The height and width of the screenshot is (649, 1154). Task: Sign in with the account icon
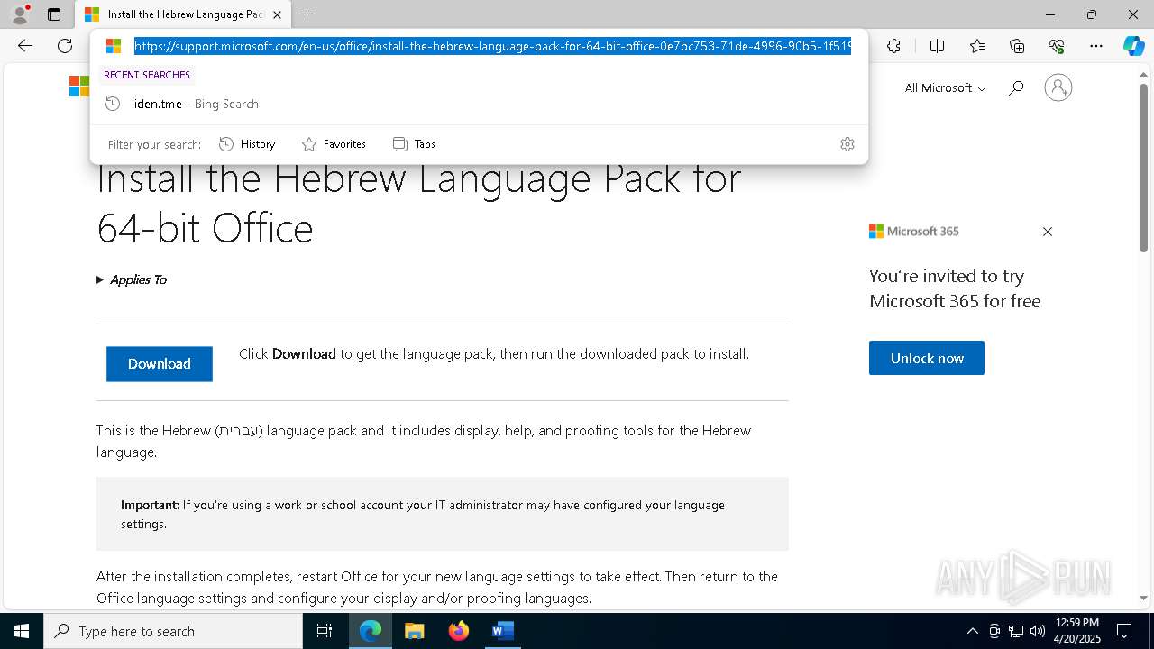[1058, 87]
